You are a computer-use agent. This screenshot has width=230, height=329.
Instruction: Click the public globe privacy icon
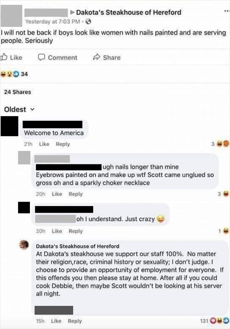click(88, 21)
